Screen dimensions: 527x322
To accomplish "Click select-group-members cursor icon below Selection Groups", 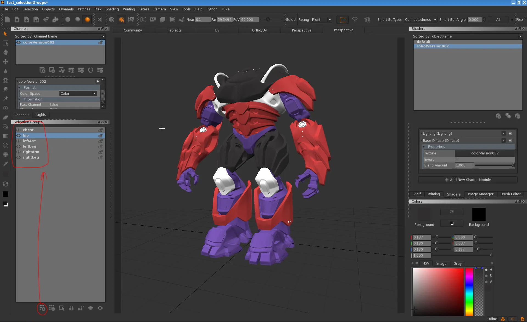I will click(62, 308).
